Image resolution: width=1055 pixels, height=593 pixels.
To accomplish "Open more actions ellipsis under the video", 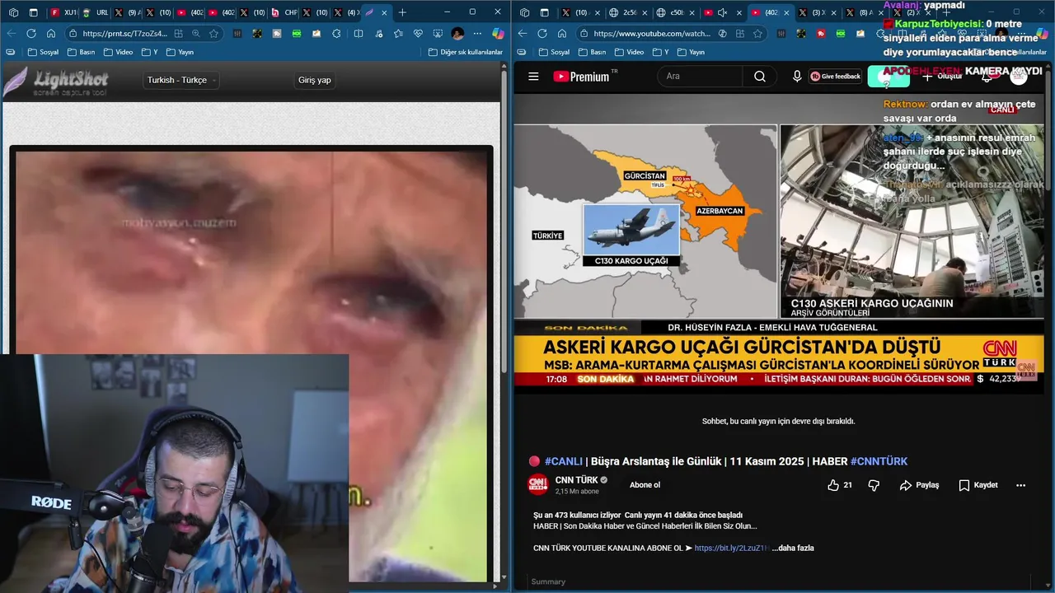I will tap(1020, 485).
